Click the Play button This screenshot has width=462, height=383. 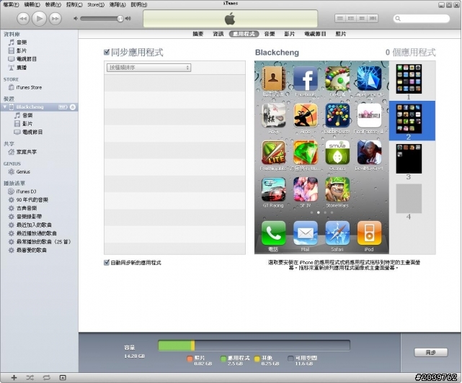[x=39, y=19]
